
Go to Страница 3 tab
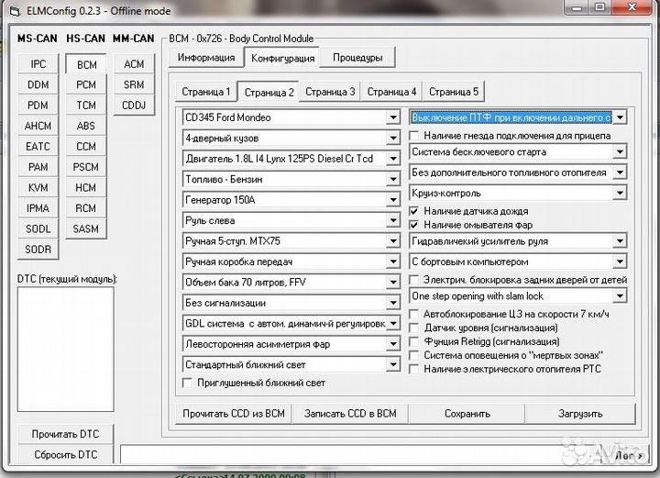tap(330, 92)
